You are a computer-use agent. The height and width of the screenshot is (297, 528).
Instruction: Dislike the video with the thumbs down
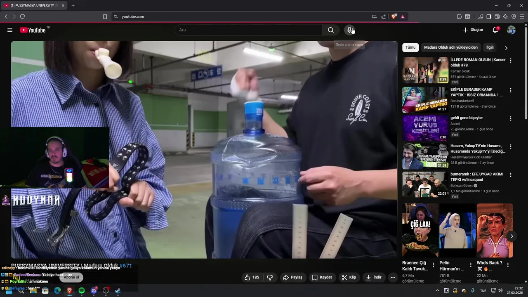tap(270, 278)
